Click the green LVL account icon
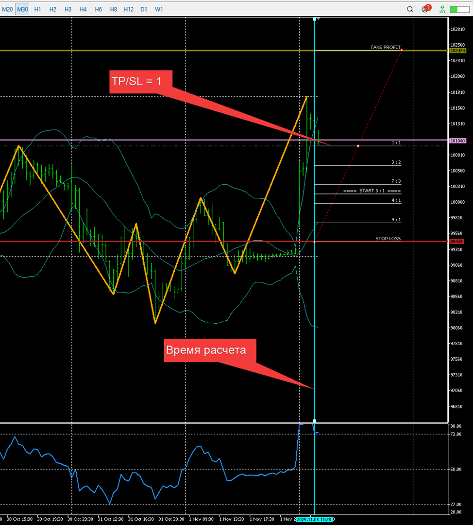Viewport: 473px width, 525px height. (x=442, y=9)
